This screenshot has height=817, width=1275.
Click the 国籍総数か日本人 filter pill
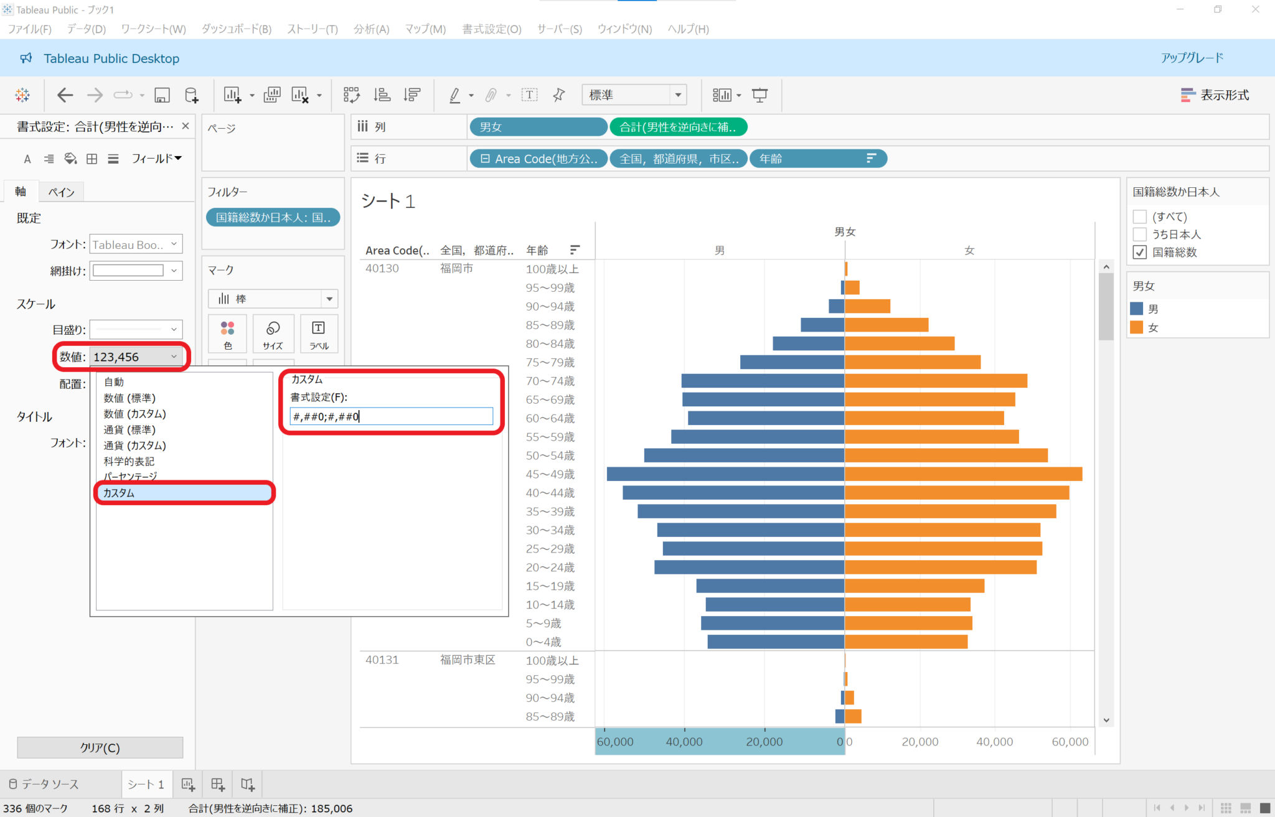(273, 217)
